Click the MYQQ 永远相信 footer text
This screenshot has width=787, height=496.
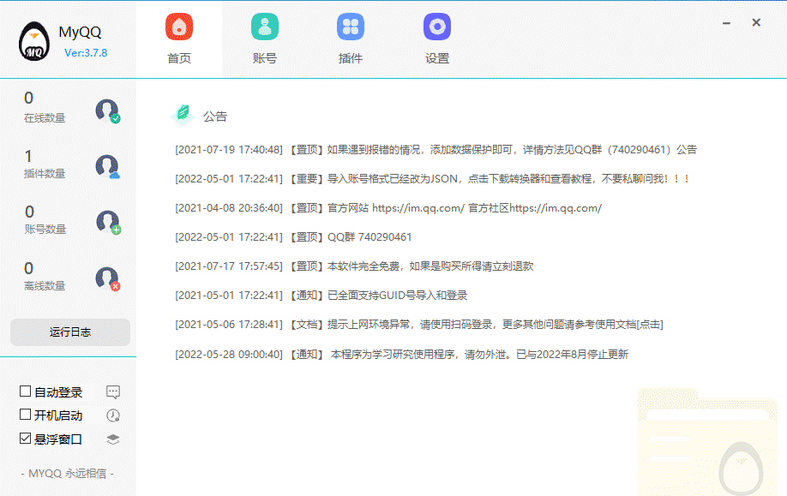(x=68, y=474)
